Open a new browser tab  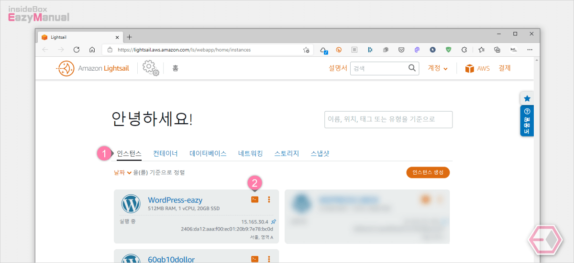pyautogui.click(x=129, y=37)
